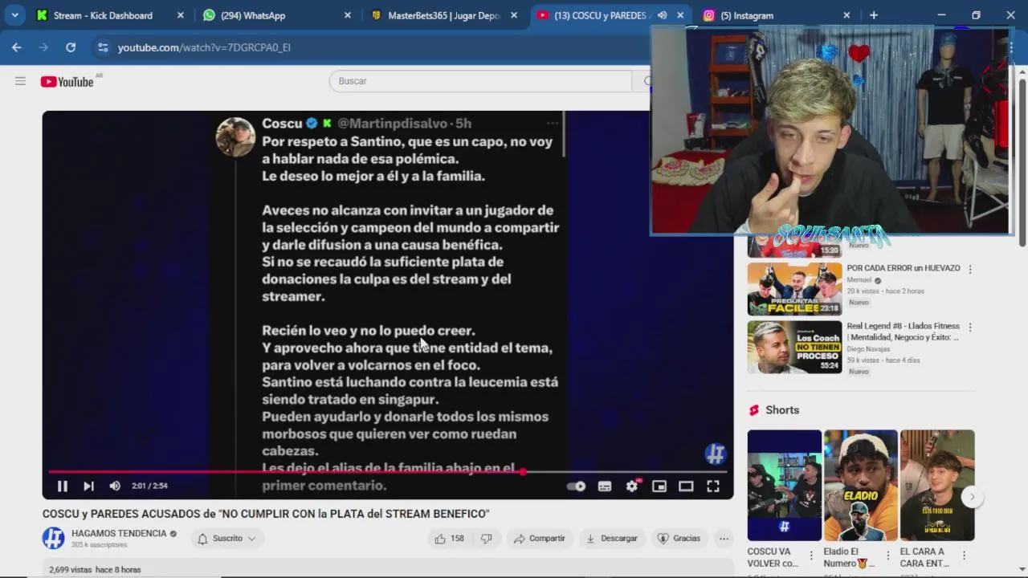Open Memuel channel name
This screenshot has width=1028, height=578.
click(859, 280)
